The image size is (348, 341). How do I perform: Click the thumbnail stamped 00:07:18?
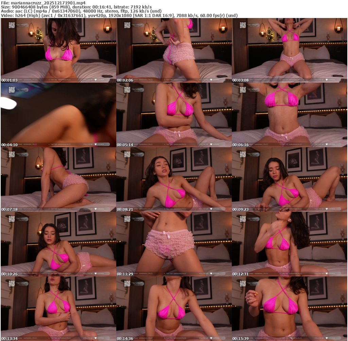pos(58,180)
